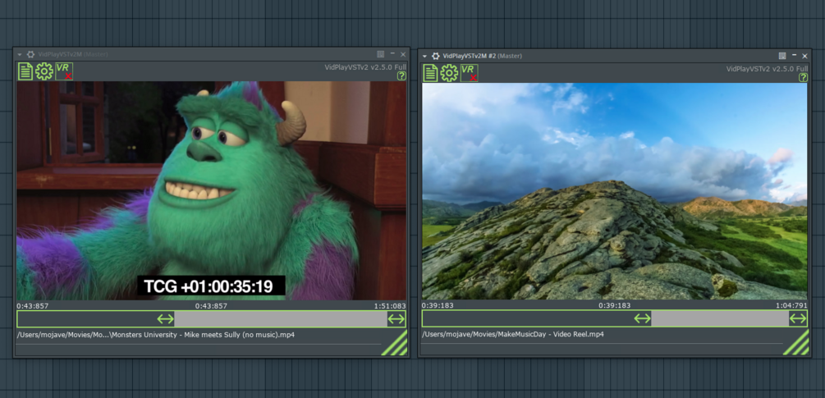Screen dimensions: 825x398
Task: Click gray playback range in MakeMusicDay timeline
Action: tap(720, 318)
